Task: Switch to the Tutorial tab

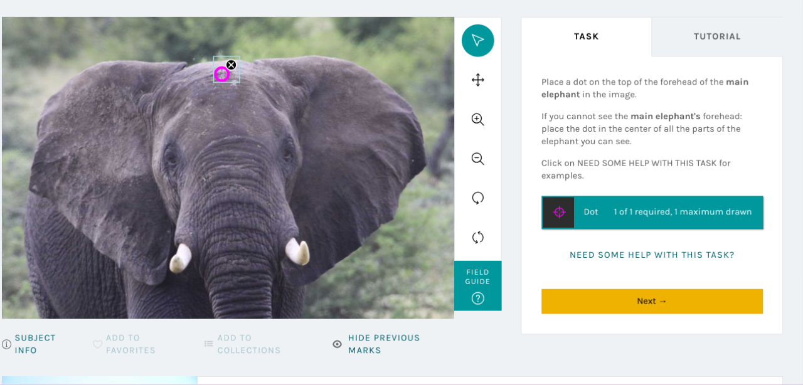Action: 716,36
